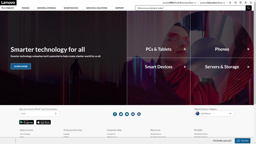
Task: Open Support nav menu
Action: point(119,8)
